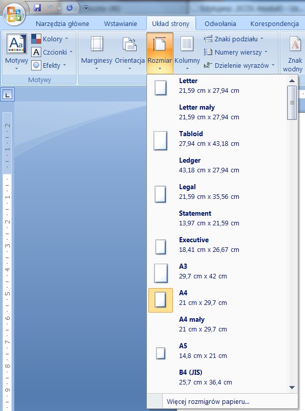Open the Kolumny columns menu
Viewport: 305px width, 411px height.
click(187, 53)
